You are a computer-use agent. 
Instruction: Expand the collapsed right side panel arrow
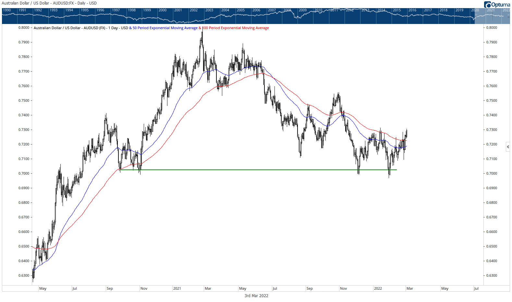[508, 147]
